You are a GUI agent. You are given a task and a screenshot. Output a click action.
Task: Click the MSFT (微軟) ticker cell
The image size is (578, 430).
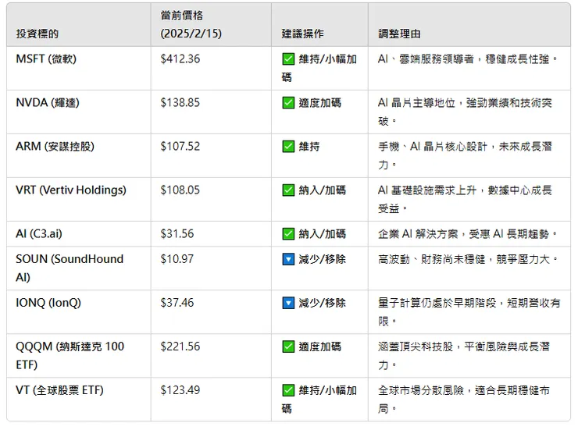click(46, 59)
